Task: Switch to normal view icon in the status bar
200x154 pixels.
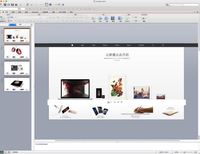Action: point(2,152)
